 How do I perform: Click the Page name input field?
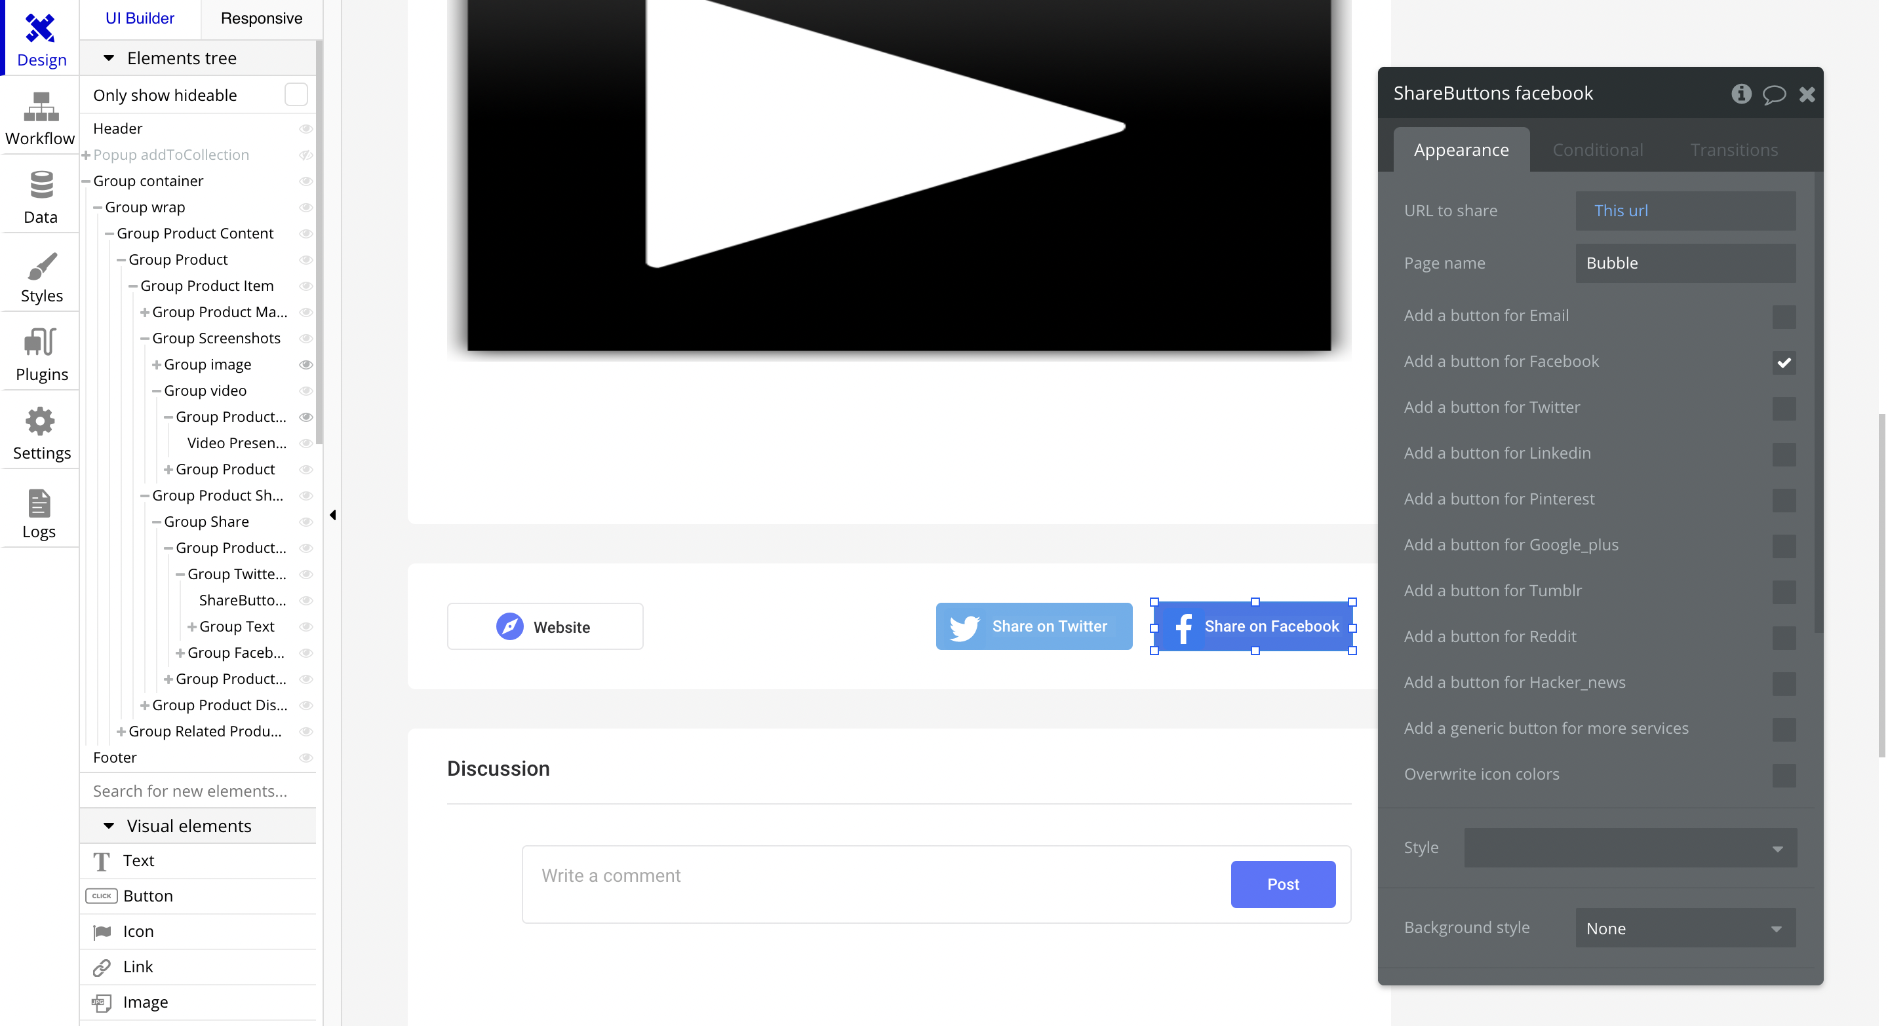pyautogui.click(x=1684, y=263)
